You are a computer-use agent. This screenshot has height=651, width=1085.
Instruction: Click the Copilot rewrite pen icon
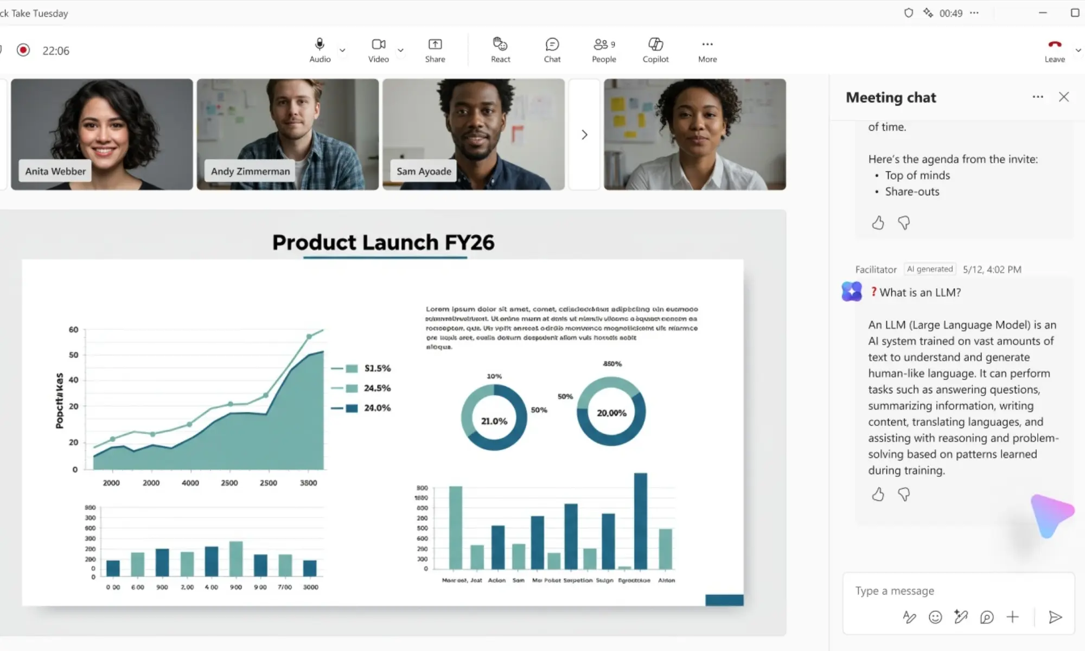point(961,617)
